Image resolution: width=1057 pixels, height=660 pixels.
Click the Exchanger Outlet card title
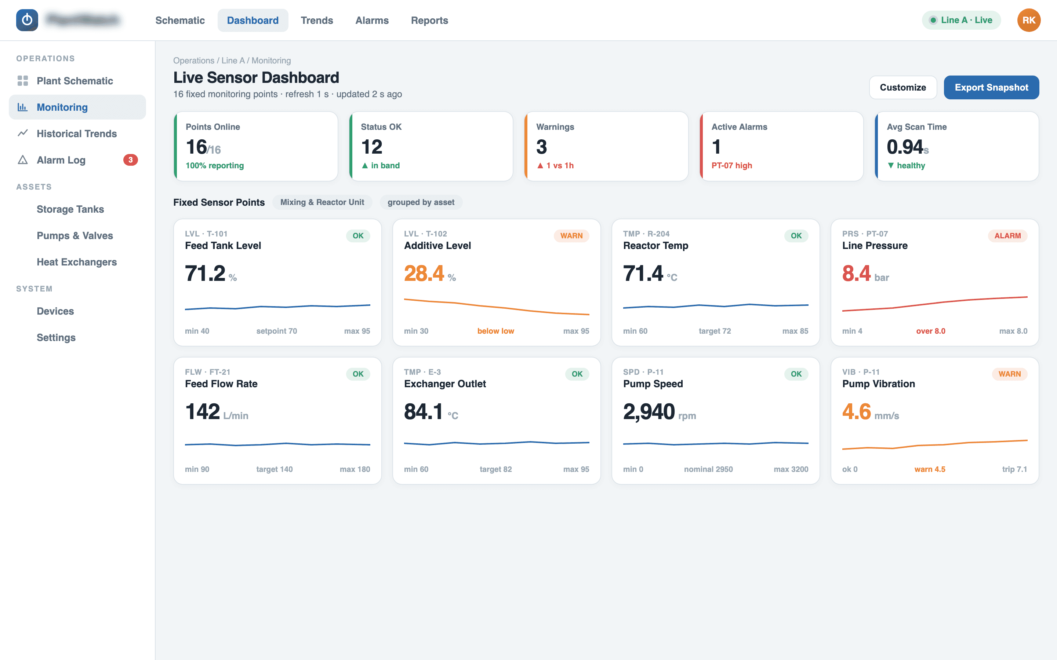click(x=445, y=384)
